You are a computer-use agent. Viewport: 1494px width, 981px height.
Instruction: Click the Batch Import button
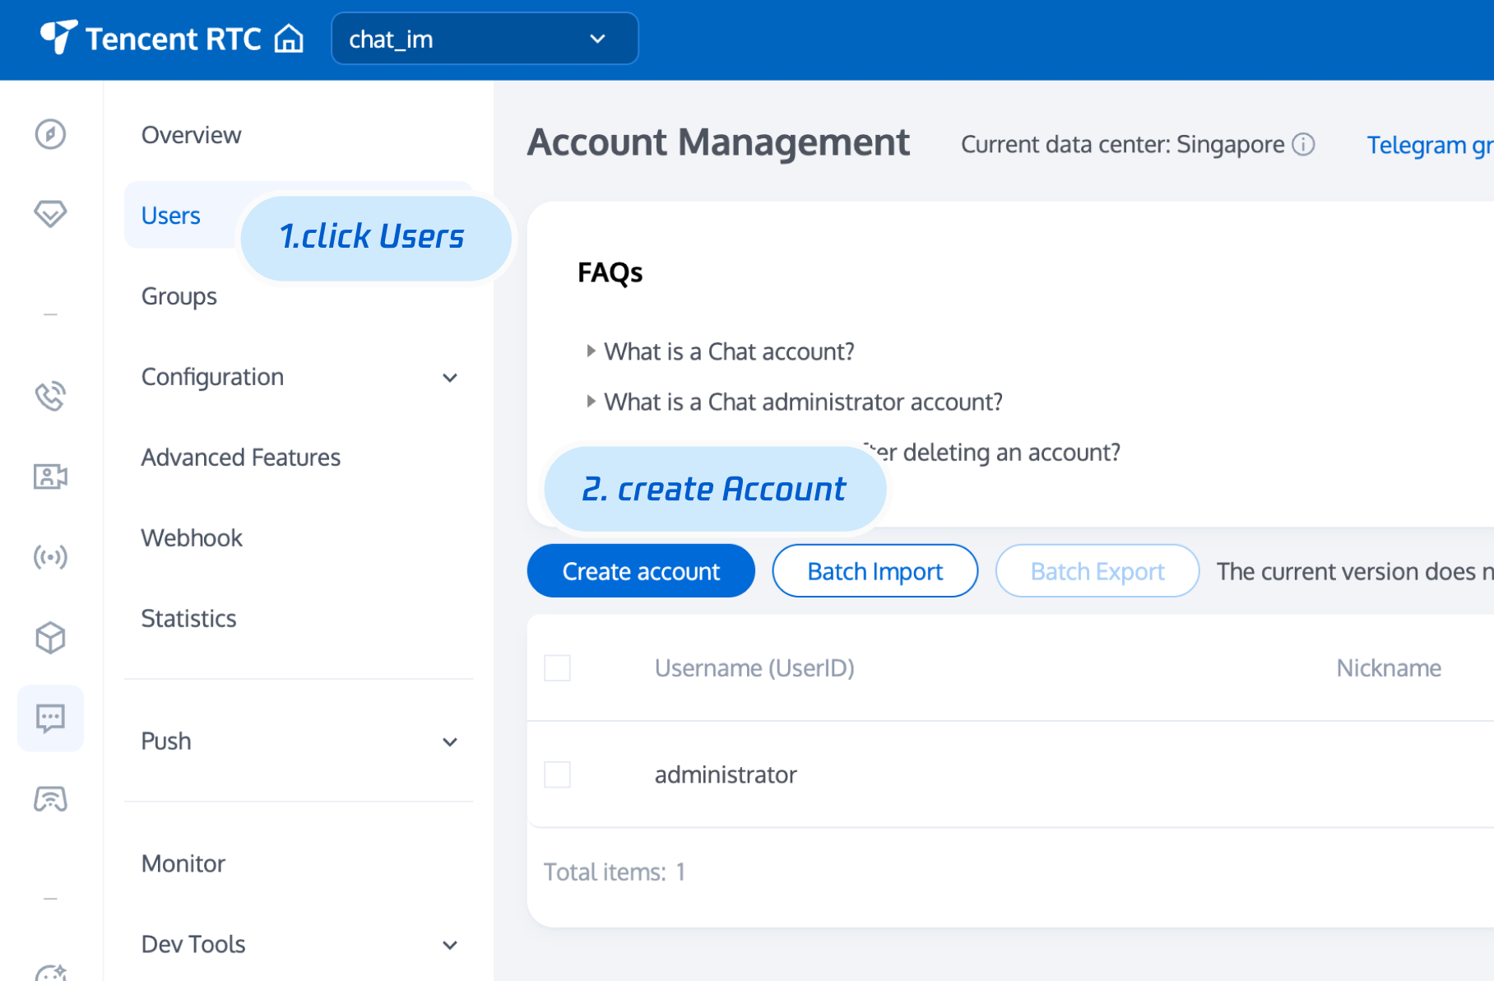(875, 571)
